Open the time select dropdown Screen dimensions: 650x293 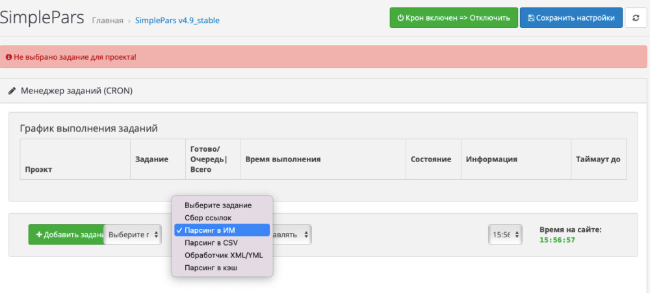point(505,235)
